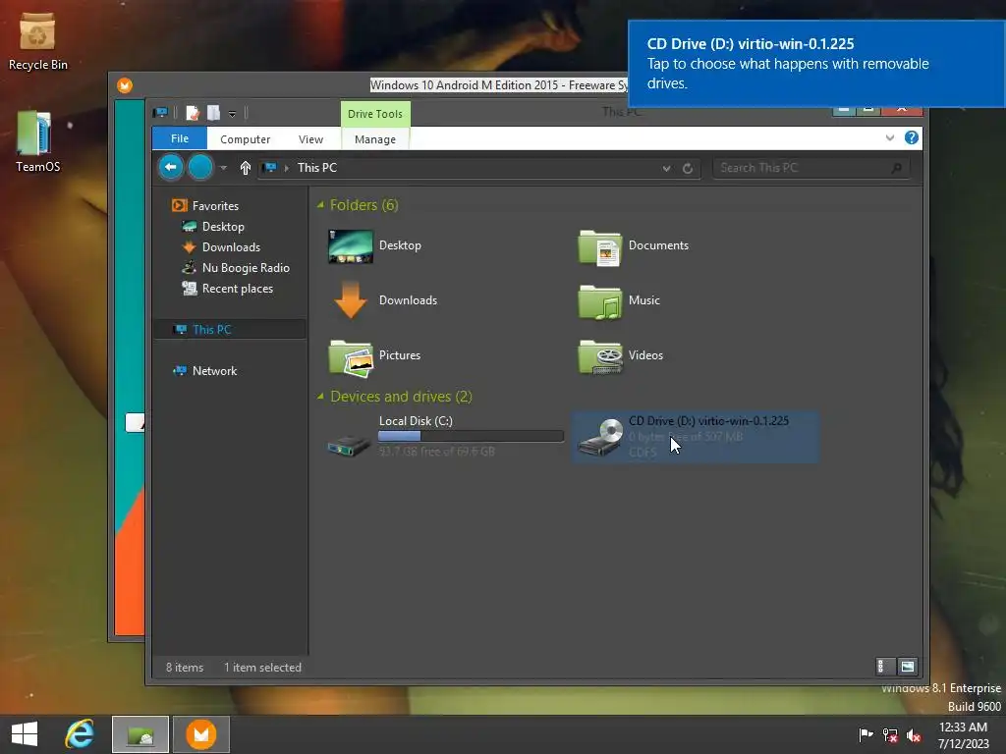Open the TeamOS desktop icon
The image size is (1006, 754).
[x=37, y=142]
